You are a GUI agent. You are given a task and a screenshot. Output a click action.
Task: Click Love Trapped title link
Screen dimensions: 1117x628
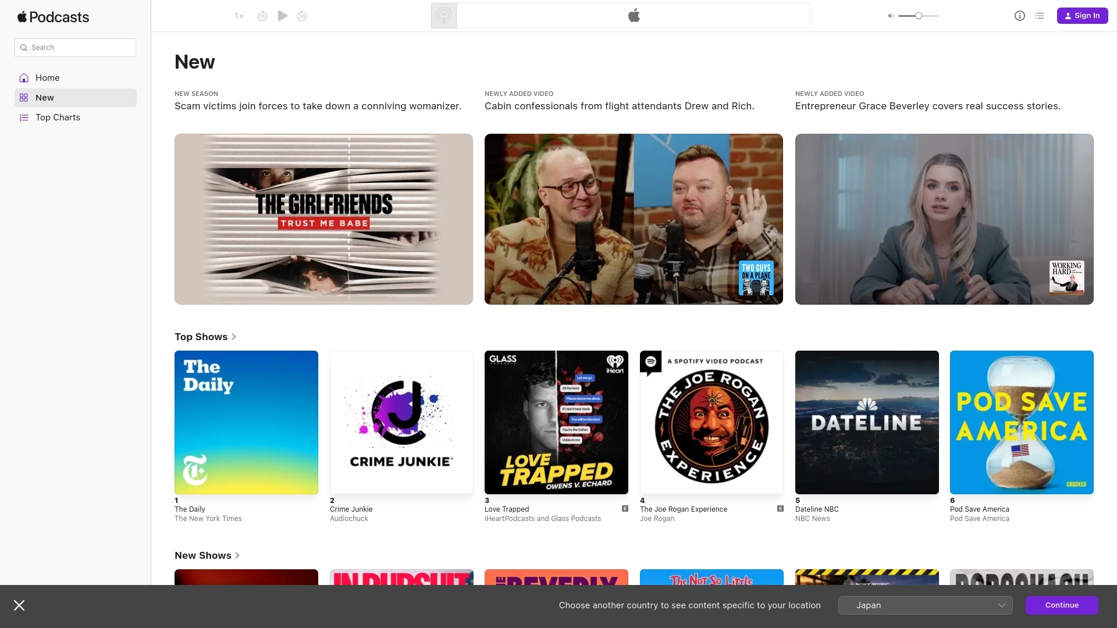tap(507, 509)
